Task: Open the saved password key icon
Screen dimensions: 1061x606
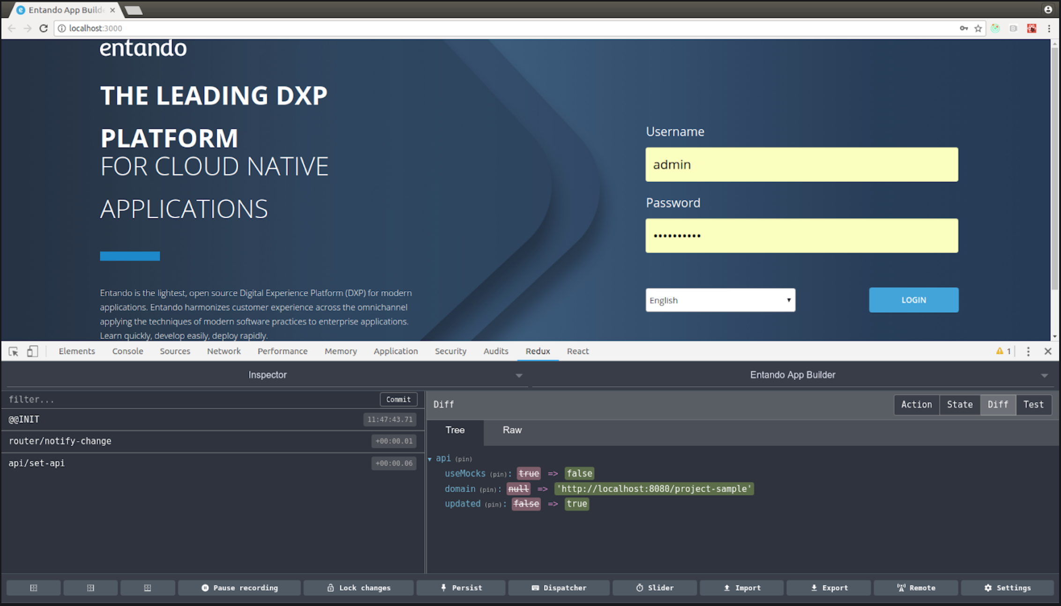Action: 964,29
